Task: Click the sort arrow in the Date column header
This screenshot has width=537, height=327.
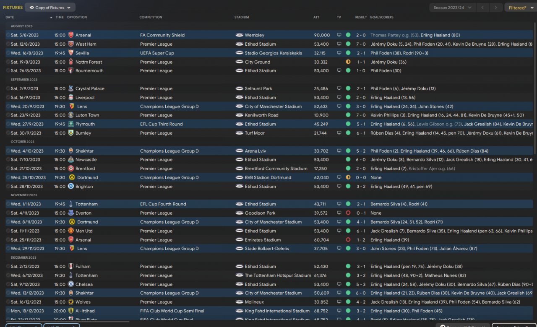Action: pyautogui.click(x=51, y=17)
